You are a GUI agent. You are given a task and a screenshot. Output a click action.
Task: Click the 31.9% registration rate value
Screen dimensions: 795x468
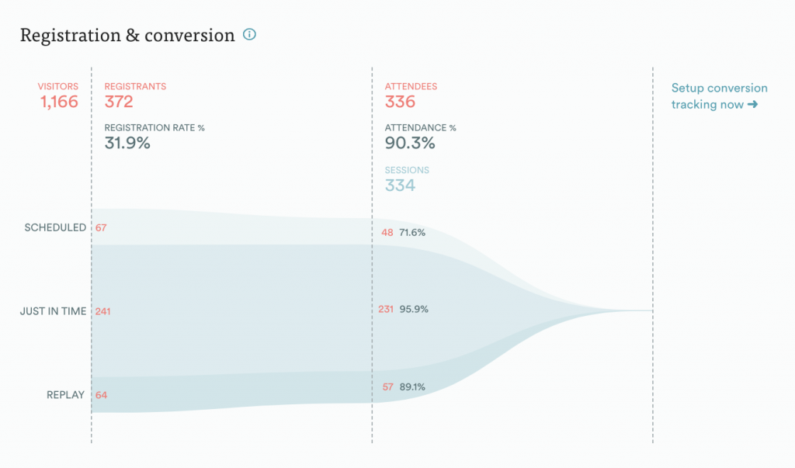(x=127, y=143)
